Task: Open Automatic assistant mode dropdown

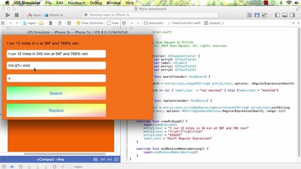Action: [x=153, y=23]
